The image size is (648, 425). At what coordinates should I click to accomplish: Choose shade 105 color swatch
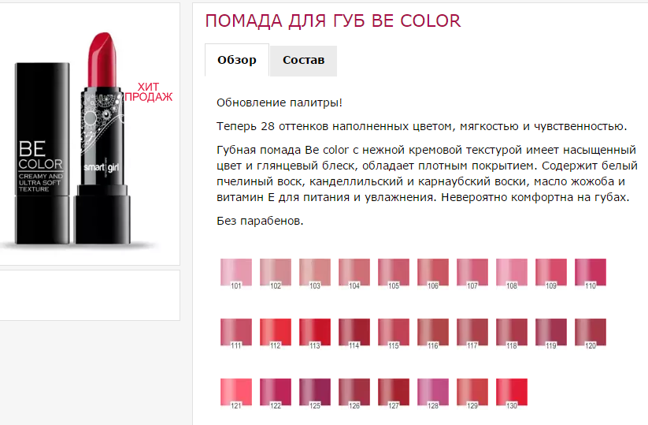[x=394, y=273]
